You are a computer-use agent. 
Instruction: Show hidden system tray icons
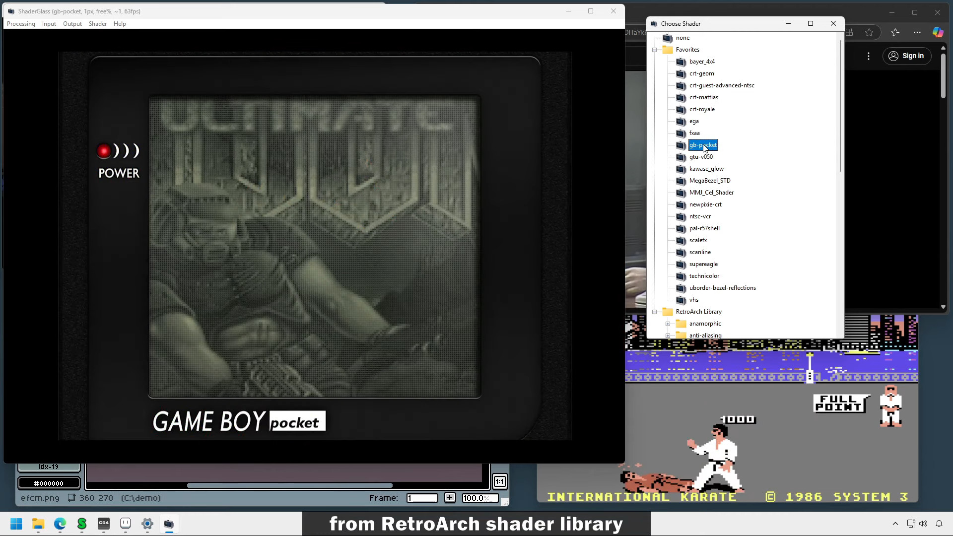(895, 524)
